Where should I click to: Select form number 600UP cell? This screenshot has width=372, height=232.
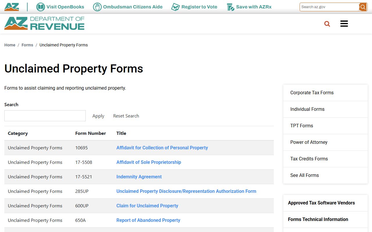coord(82,206)
